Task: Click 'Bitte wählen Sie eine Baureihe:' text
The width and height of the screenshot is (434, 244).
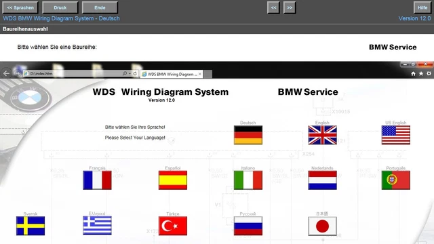Action: click(x=57, y=47)
